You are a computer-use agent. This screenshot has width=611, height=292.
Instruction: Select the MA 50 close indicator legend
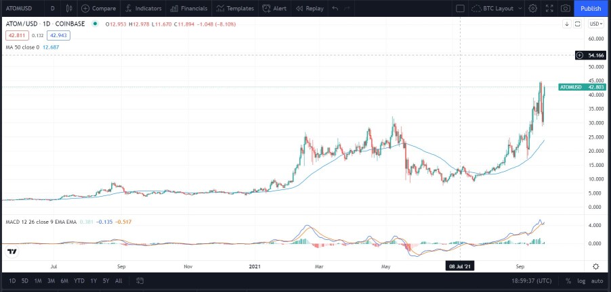[x=22, y=47]
